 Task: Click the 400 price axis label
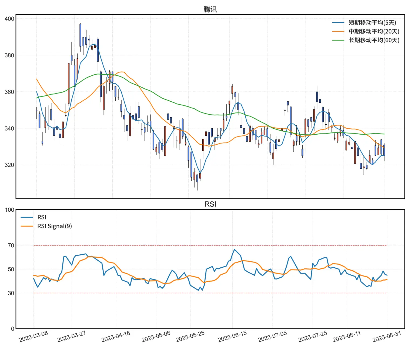[9, 19]
